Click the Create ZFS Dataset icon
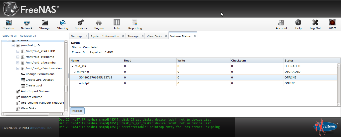Screen dimensions: 341x137 pos(23,80)
